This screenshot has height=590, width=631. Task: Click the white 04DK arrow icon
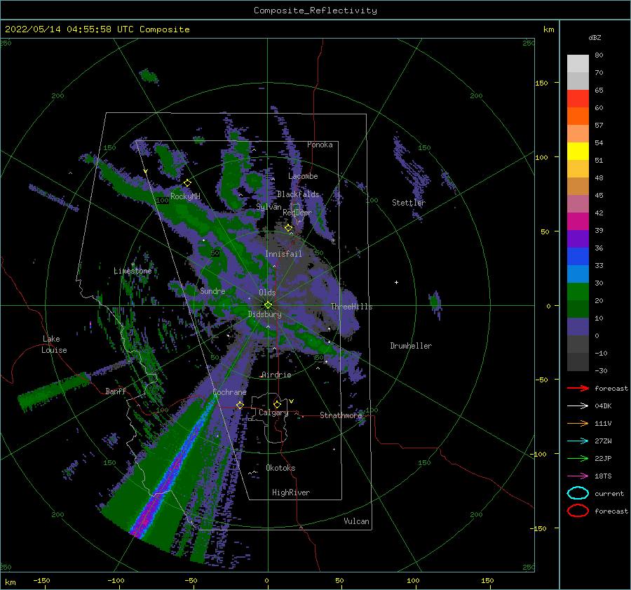[578, 405]
